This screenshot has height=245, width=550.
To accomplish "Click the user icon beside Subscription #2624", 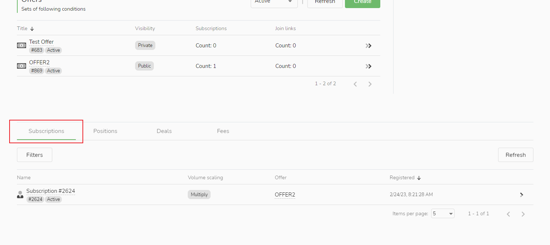I will pyautogui.click(x=20, y=195).
